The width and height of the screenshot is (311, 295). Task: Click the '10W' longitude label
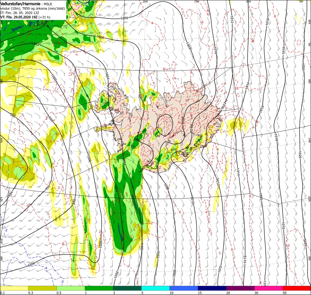tap(248, 2)
